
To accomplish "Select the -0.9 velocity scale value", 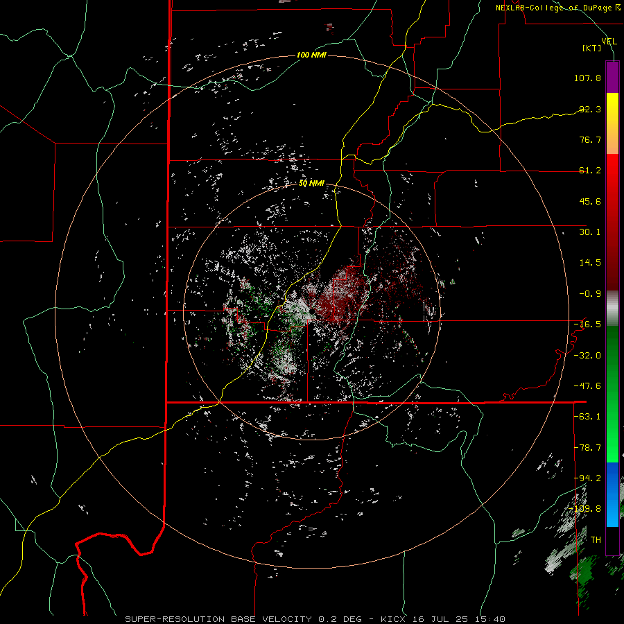I will click(x=590, y=294).
